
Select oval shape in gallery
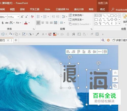pos(116,15)
